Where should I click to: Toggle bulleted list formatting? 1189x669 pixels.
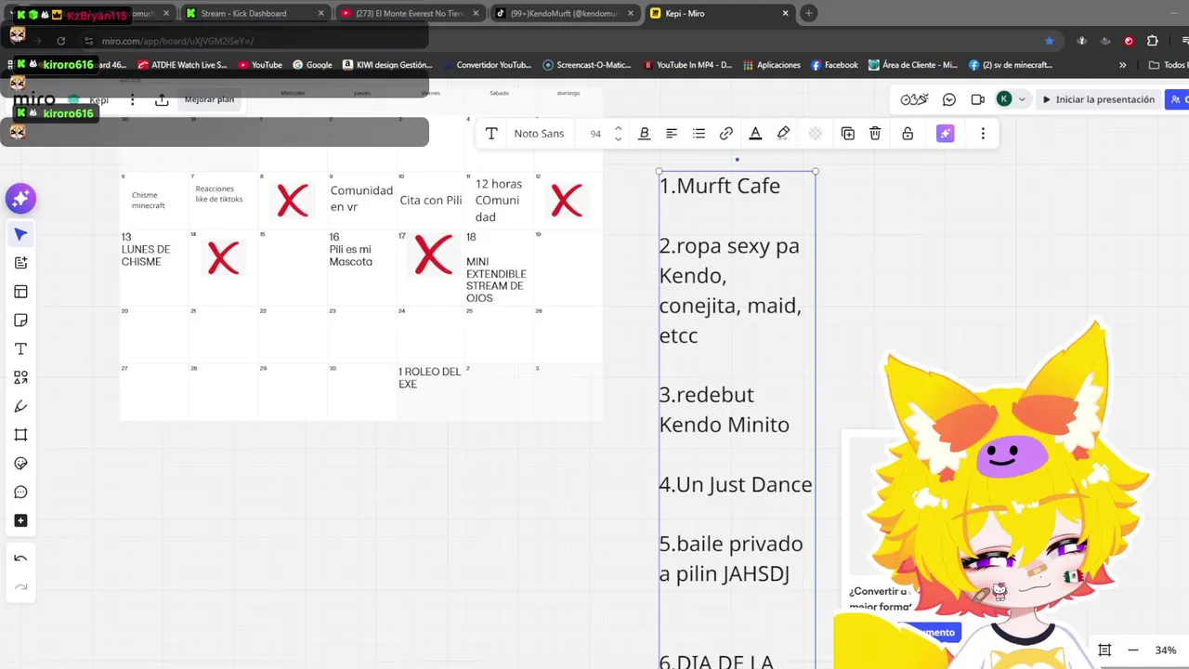point(699,134)
